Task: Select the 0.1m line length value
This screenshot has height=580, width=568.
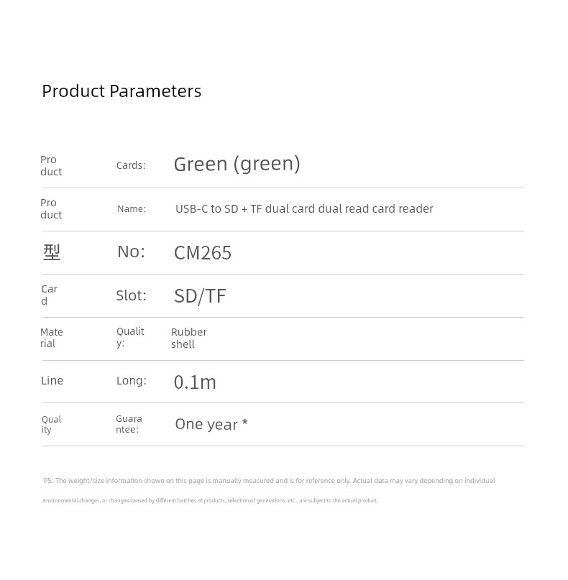Action: (195, 382)
